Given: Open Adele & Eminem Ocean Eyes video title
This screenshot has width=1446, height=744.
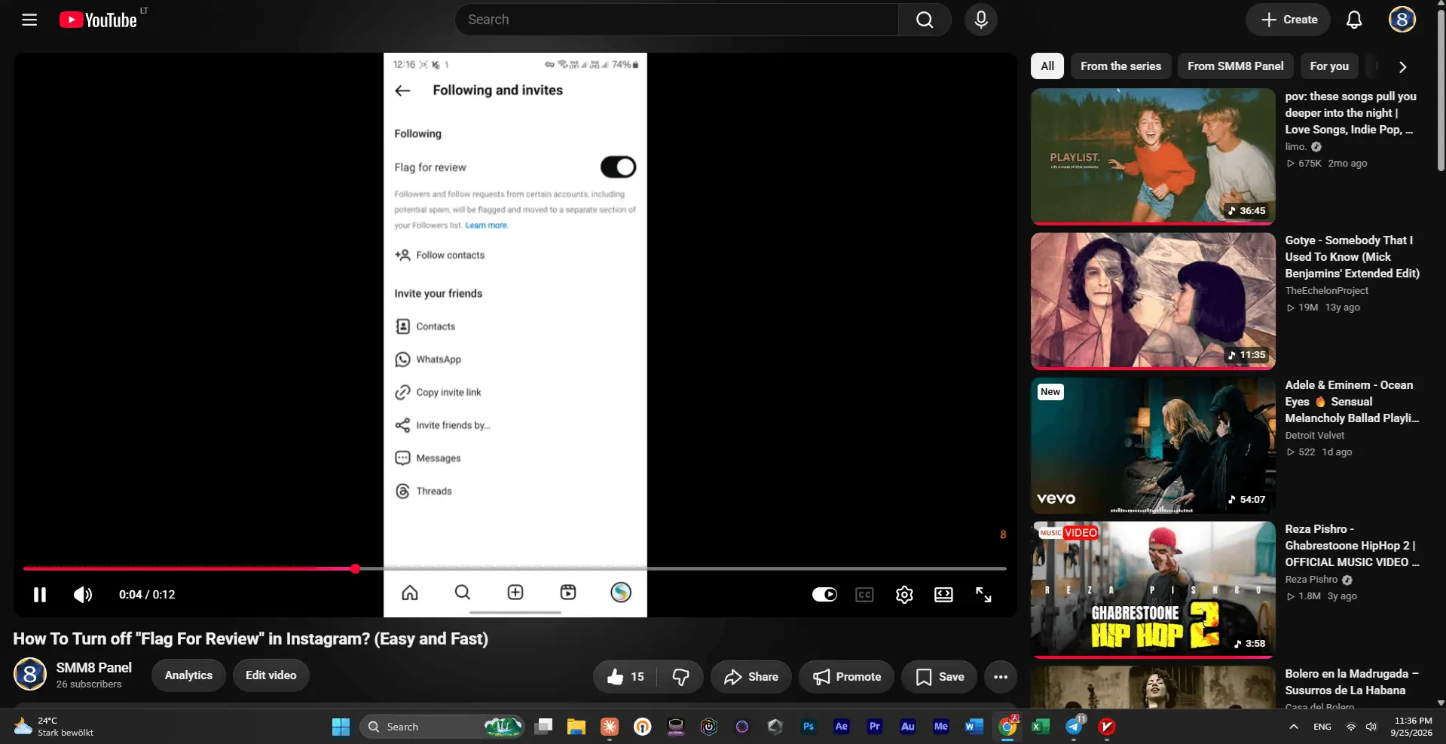Looking at the screenshot, I should (1352, 402).
